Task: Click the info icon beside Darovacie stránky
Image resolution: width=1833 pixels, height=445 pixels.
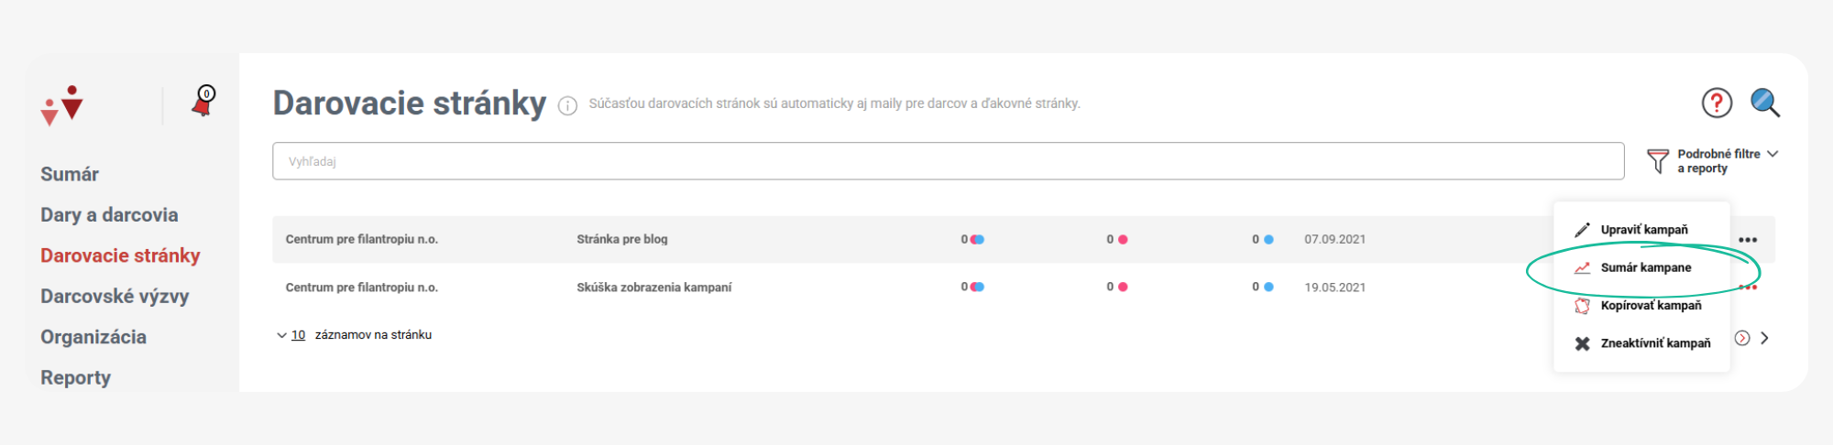Action: click(x=567, y=105)
